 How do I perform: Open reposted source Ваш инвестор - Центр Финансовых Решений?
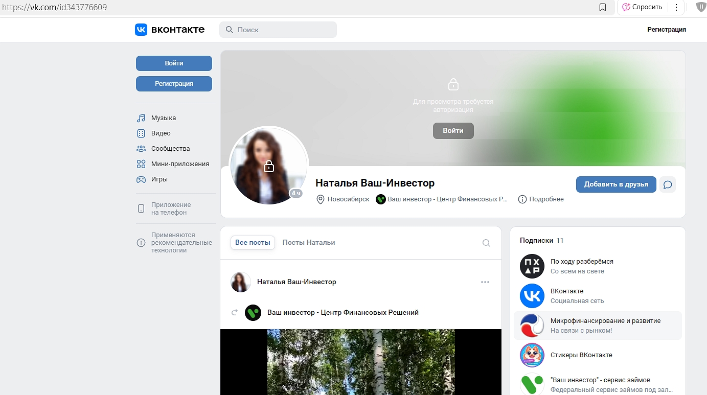coord(343,312)
